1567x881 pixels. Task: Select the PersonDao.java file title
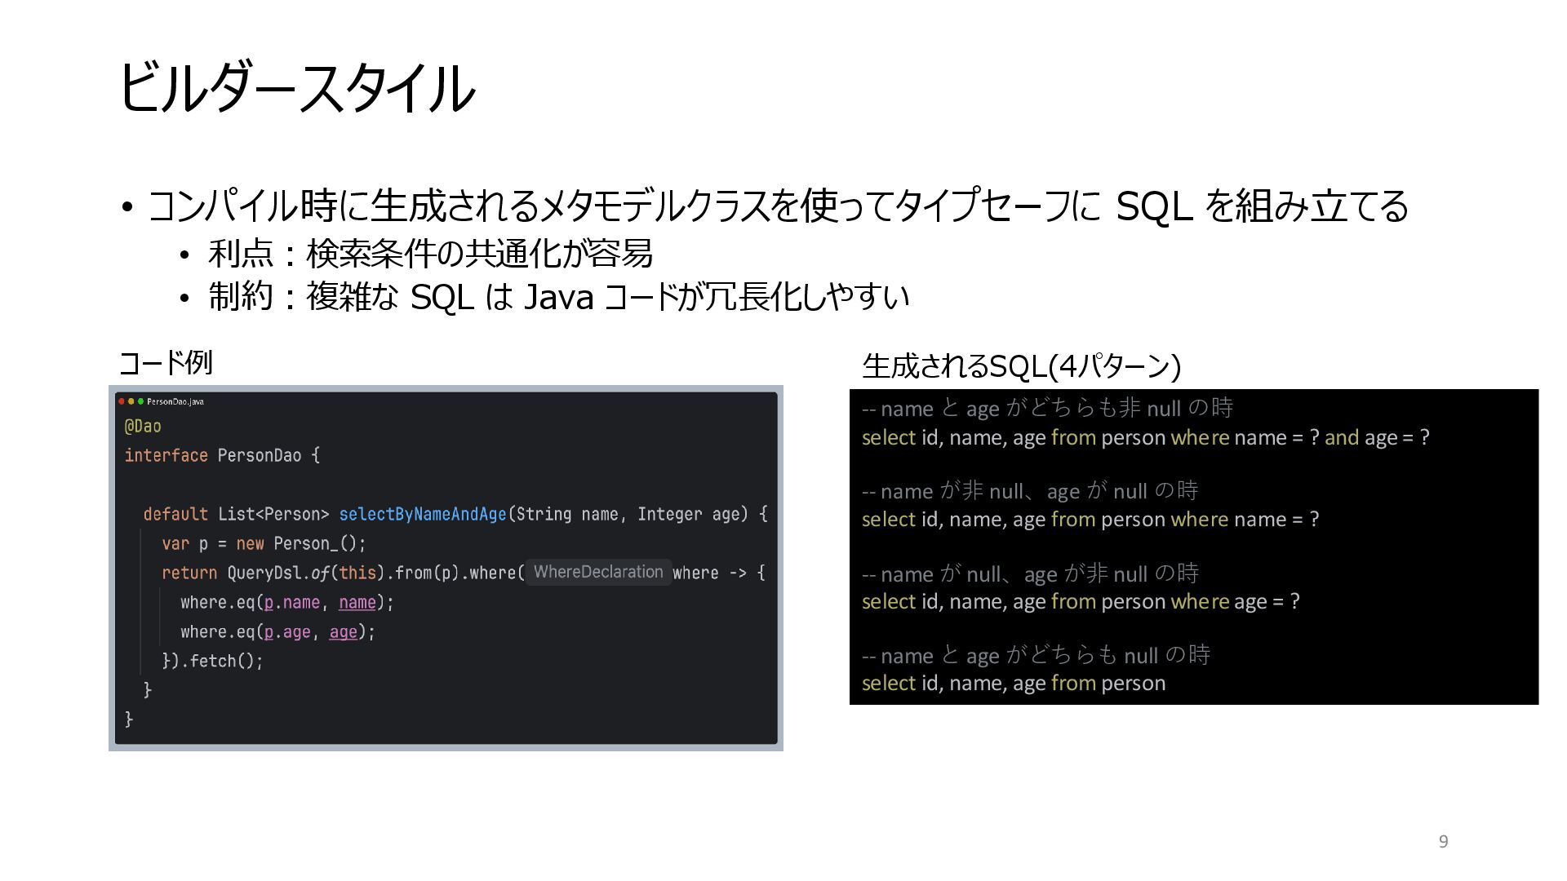coord(175,401)
